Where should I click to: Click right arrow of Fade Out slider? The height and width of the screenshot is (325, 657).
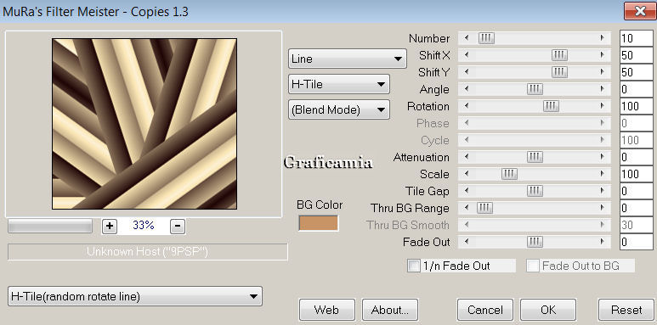click(603, 242)
